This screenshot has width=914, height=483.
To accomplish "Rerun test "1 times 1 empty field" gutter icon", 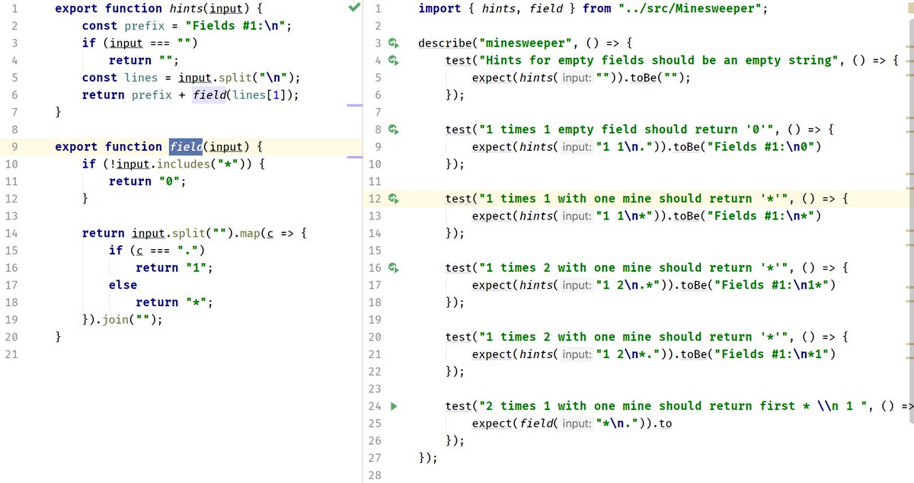I will pos(394,130).
